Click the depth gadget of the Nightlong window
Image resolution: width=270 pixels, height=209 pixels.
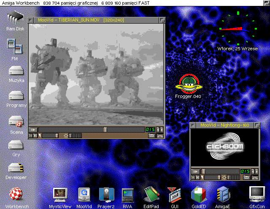257,125
